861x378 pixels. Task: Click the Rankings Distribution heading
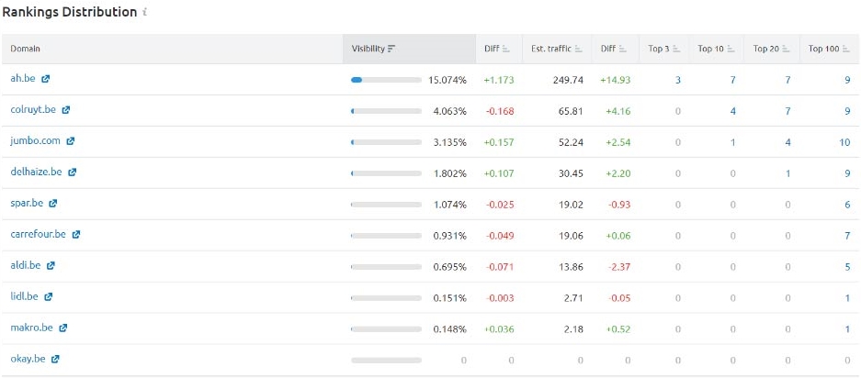click(x=69, y=12)
